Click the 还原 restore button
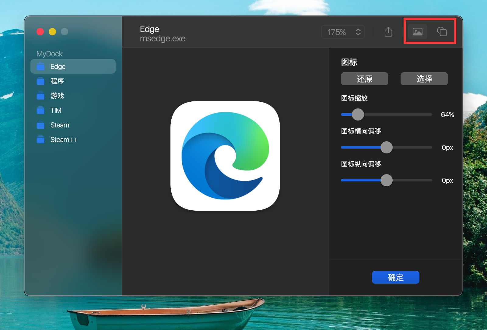487x330 pixels. 365,79
